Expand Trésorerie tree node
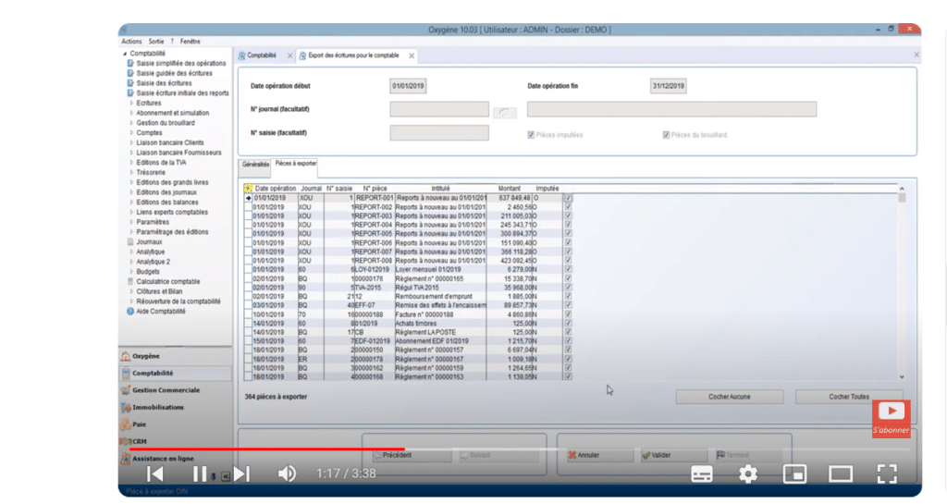This screenshot has width=947, height=504. tap(131, 173)
